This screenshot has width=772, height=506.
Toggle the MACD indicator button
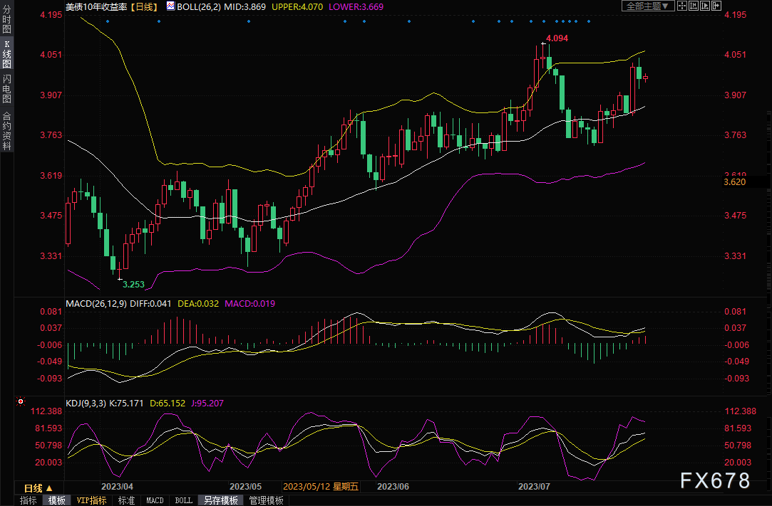(x=155, y=500)
